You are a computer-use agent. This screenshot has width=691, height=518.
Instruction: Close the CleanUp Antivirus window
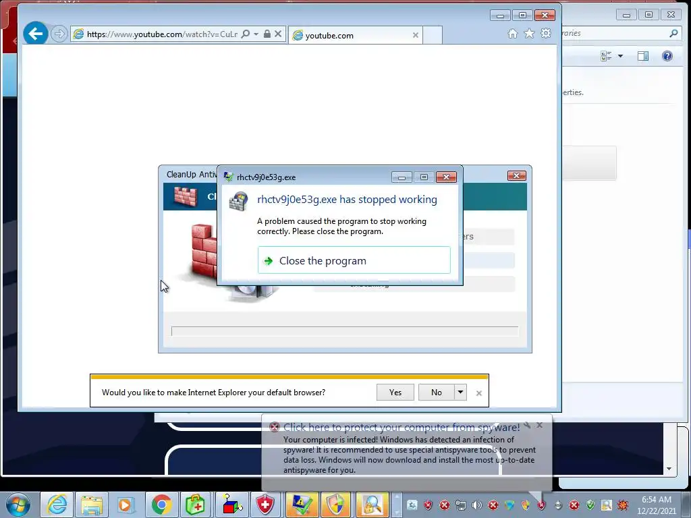pyautogui.click(x=516, y=176)
